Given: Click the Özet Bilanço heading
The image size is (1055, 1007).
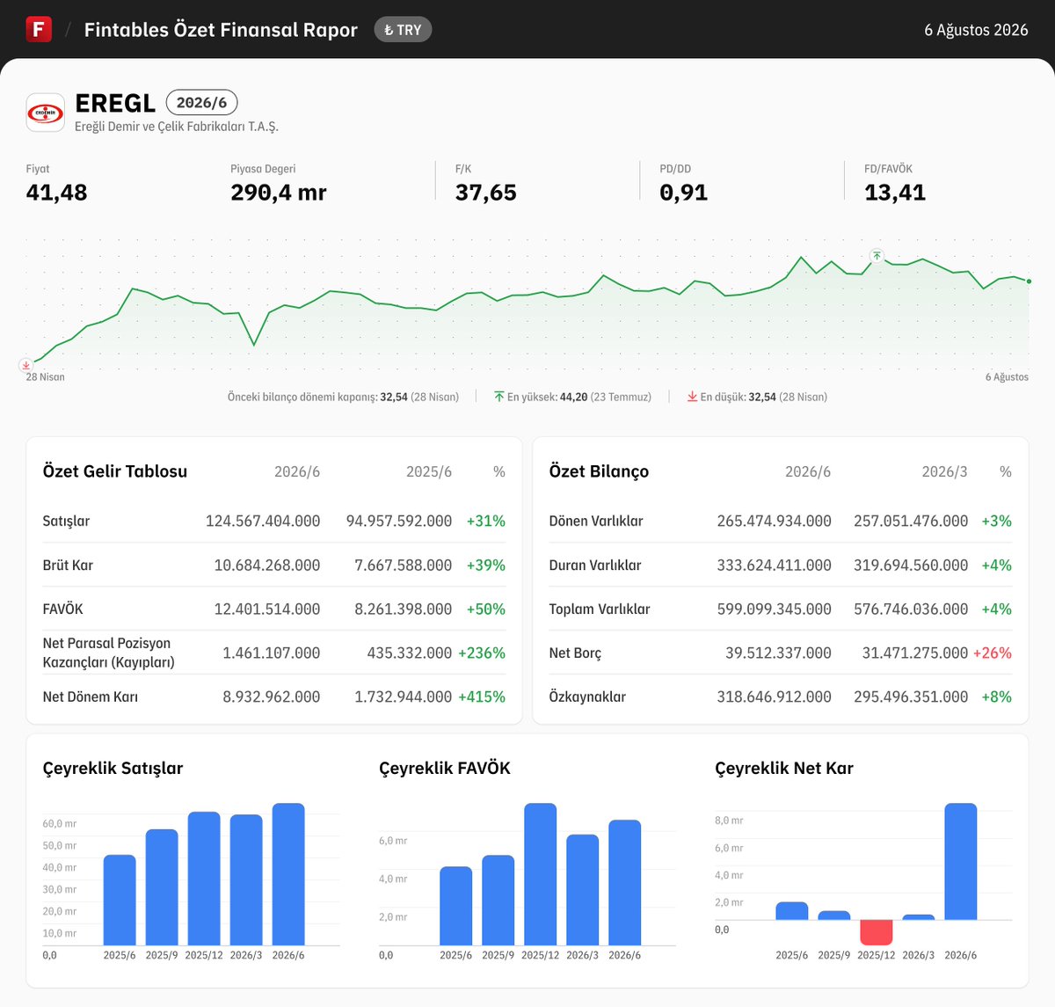Looking at the screenshot, I should point(599,471).
